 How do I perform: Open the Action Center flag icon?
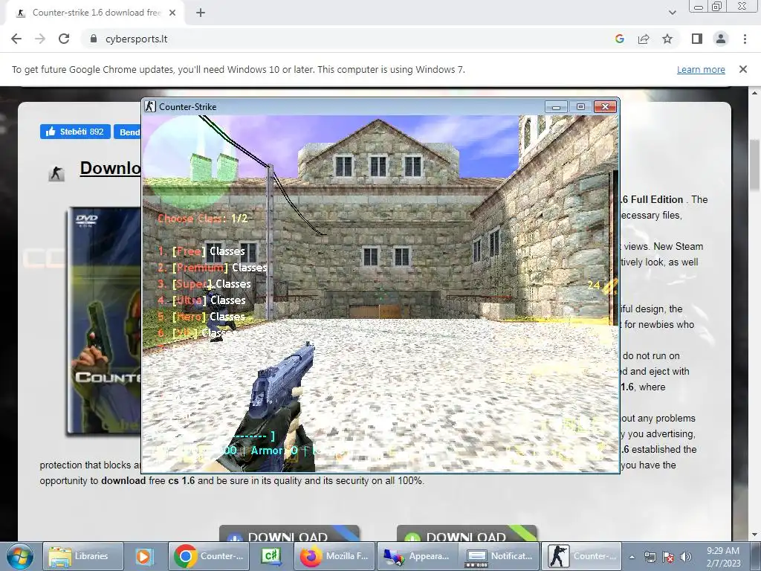tap(668, 557)
